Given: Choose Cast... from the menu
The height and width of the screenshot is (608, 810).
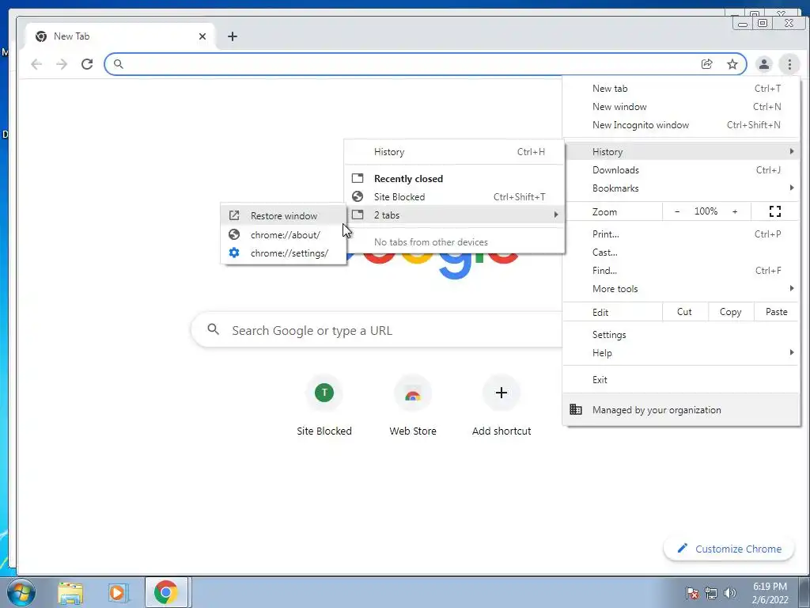Looking at the screenshot, I should [681, 253].
